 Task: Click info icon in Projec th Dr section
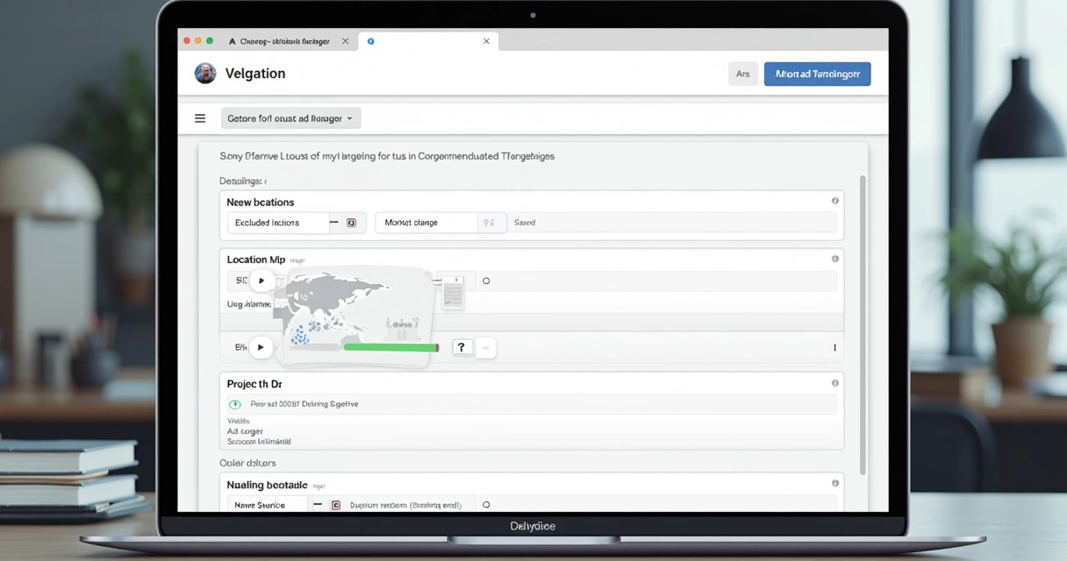click(834, 383)
